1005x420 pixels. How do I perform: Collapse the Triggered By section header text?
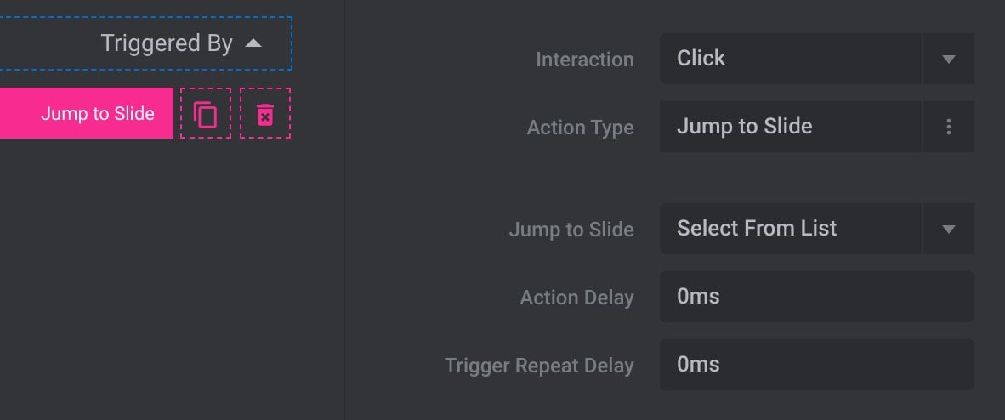pos(167,43)
